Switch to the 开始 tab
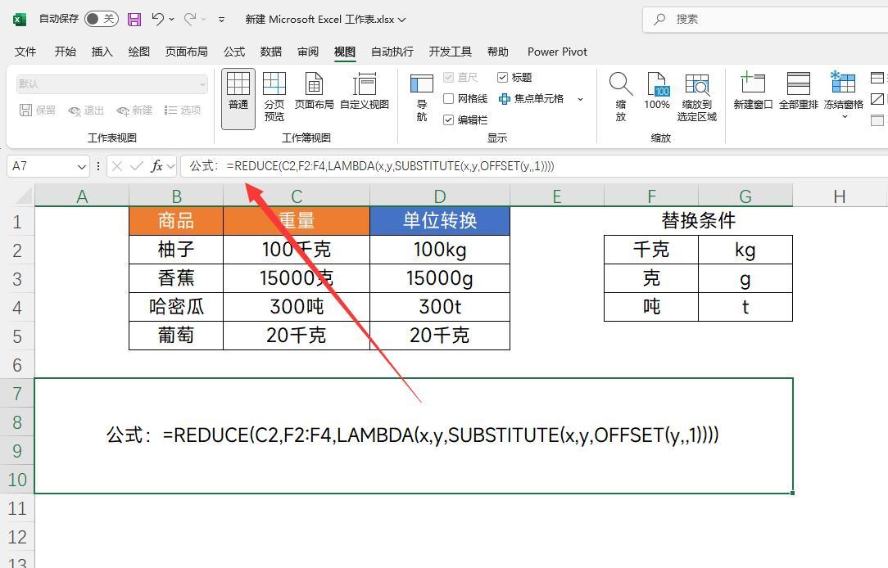888x568 pixels. click(65, 52)
